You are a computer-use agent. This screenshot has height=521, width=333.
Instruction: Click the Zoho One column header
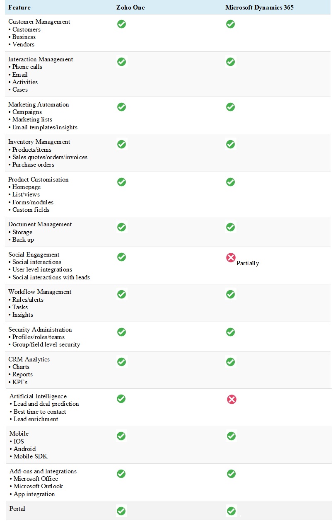pos(130,7)
